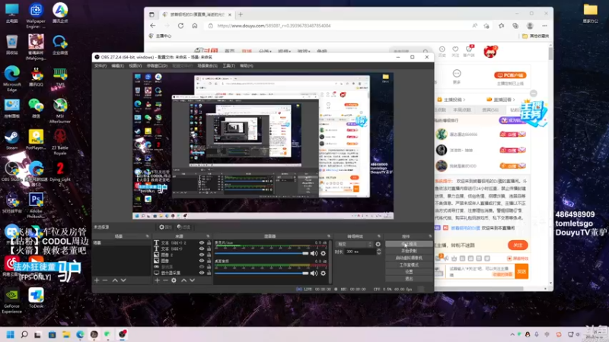Open source 滤镜 (Filters) toolbar button
This screenshot has height=342, width=609.
tap(183, 227)
